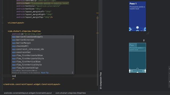This screenshot has height=95, width=170.
Task: Click topmost yellow warning marker in editor stripe
Action: tap(97, 13)
